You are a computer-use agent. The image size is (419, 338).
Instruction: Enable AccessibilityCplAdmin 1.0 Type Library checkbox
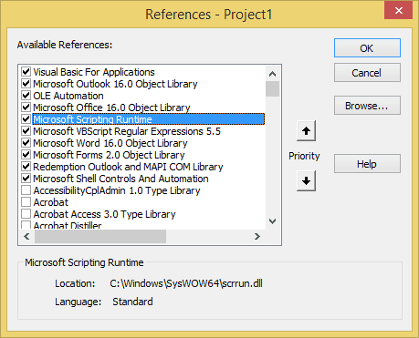pyautogui.click(x=26, y=190)
